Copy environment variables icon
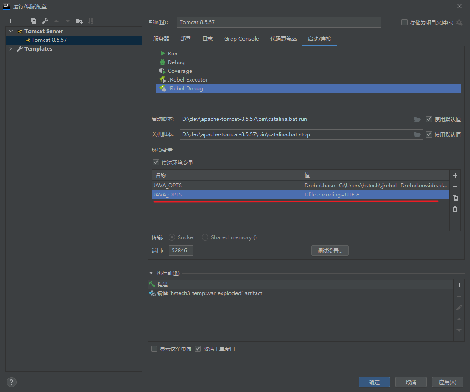Viewport: 470px width, 392px height. click(455, 198)
